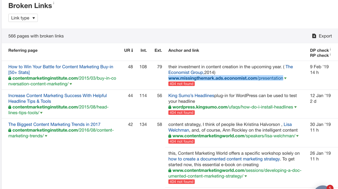Click lock icon before buy-in-conversation URL
The image size is (338, 189).
tap(10, 78)
